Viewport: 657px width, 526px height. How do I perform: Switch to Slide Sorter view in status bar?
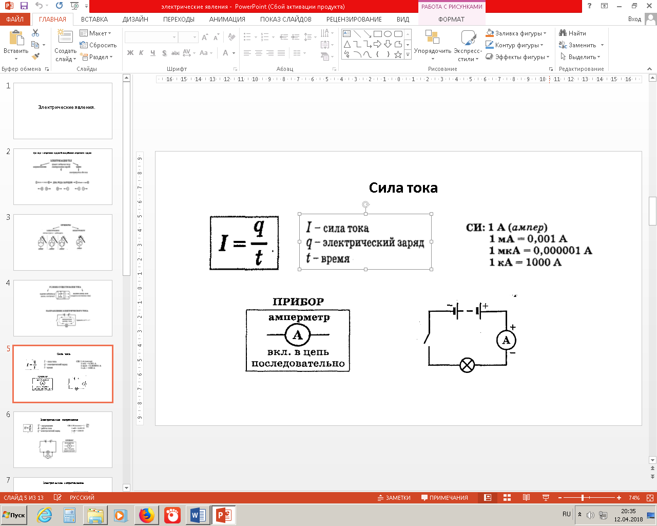point(507,498)
